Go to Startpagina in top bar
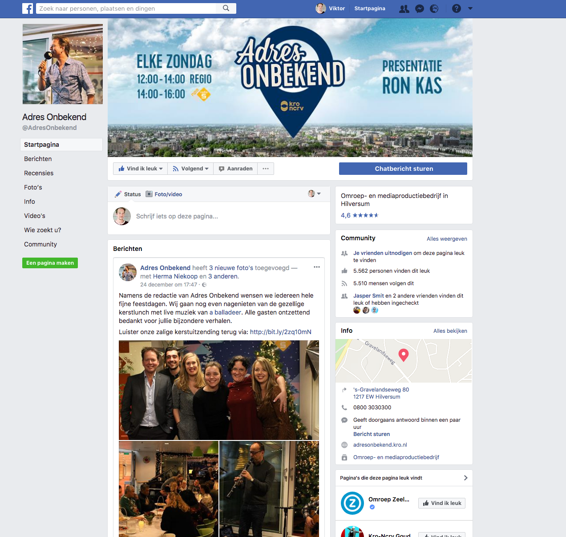 click(370, 8)
